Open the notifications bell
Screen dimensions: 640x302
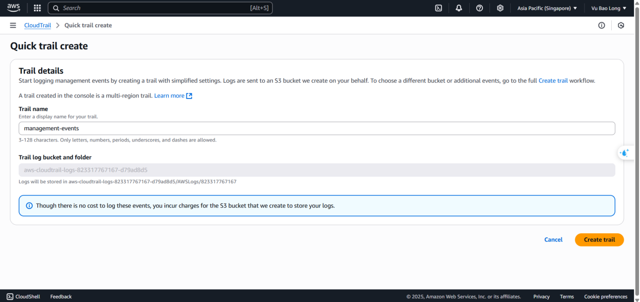[x=459, y=8]
